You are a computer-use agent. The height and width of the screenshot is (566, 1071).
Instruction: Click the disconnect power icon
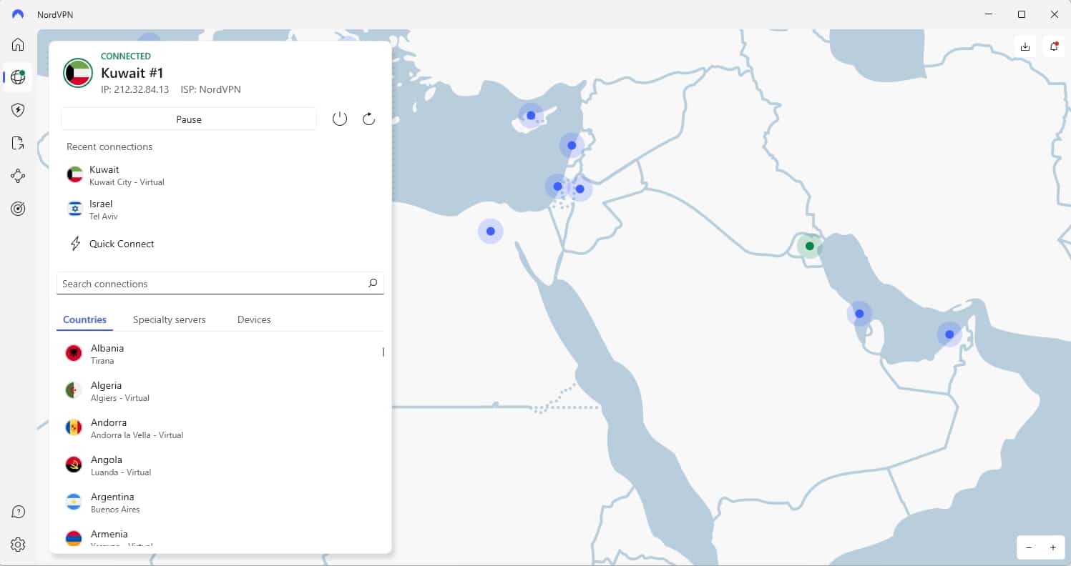click(x=340, y=119)
